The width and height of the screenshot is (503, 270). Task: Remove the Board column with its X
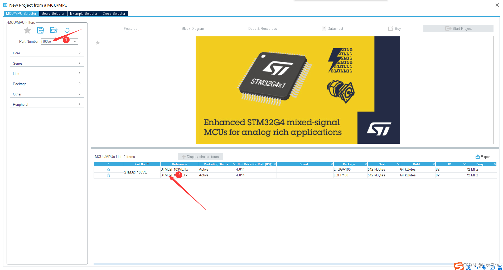tap(332, 164)
